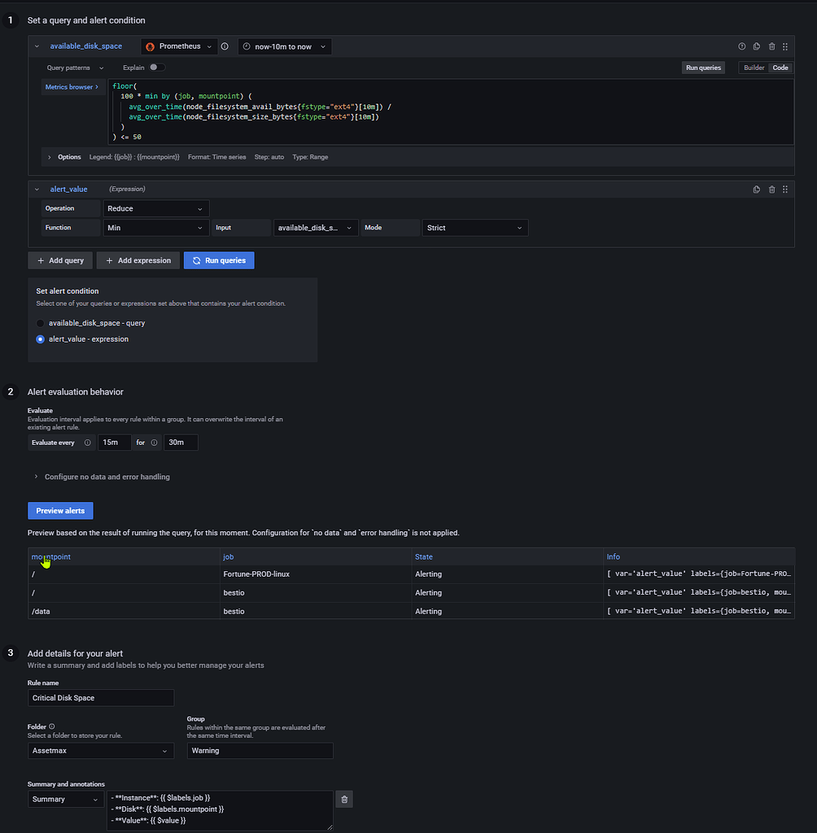Click the Folder help icon in section 3

pyautogui.click(x=51, y=726)
